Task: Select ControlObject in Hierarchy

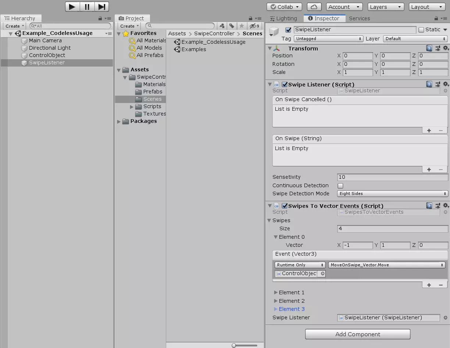Action: tap(47, 55)
